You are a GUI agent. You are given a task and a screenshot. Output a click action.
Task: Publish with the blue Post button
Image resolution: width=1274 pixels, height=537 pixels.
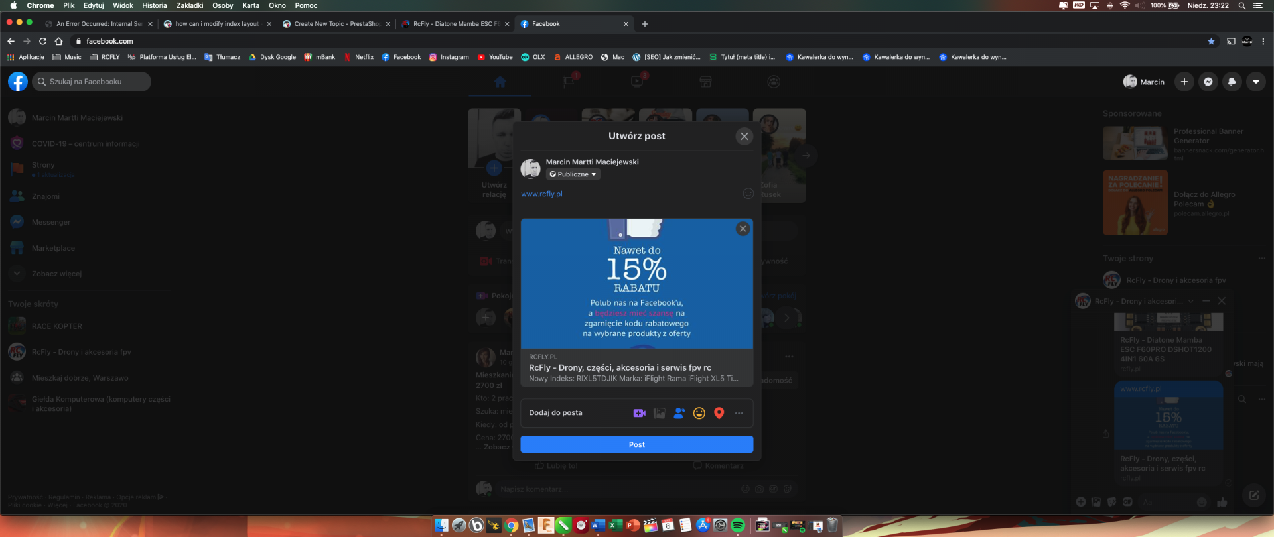coord(637,444)
